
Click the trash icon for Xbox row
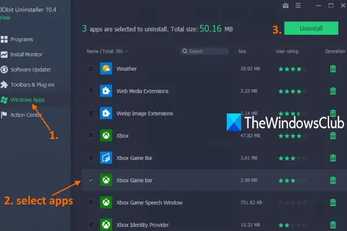(x=333, y=135)
